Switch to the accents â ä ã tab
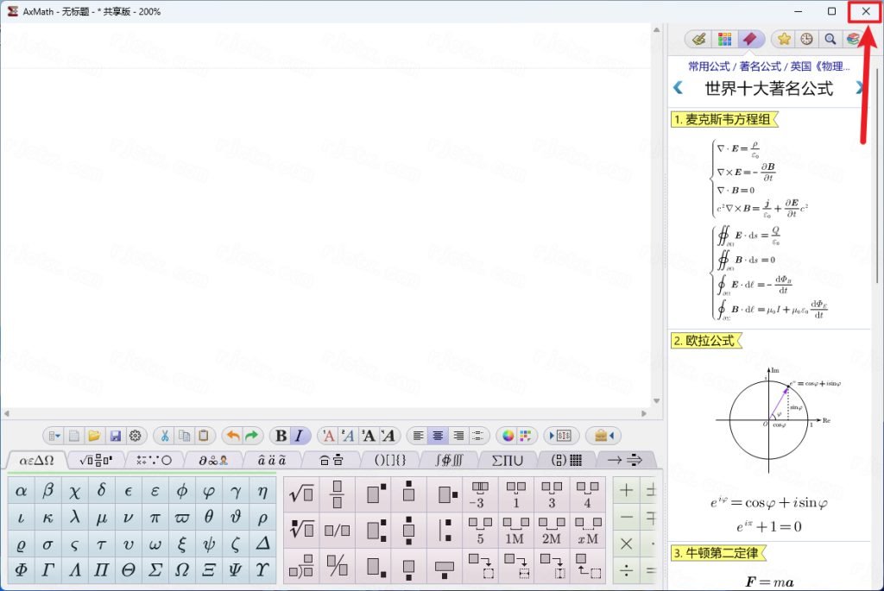 click(x=272, y=461)
